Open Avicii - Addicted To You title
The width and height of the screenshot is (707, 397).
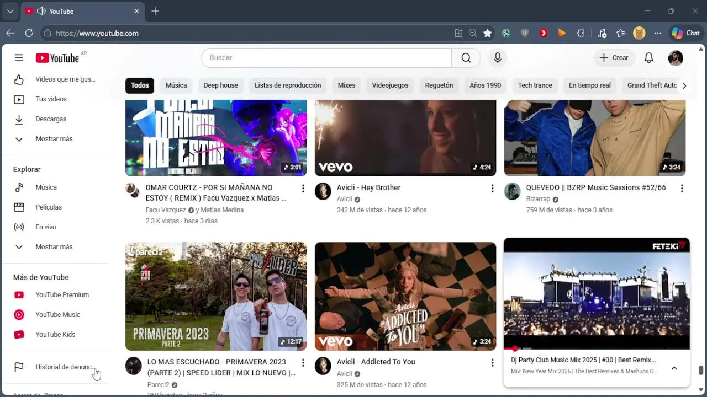tap(376, 362)
